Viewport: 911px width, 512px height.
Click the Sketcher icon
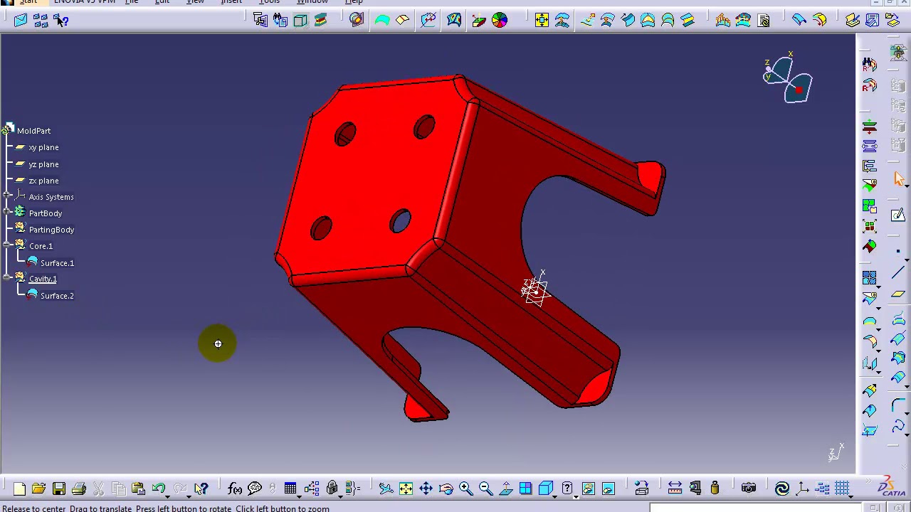click(x=897, y=216)
